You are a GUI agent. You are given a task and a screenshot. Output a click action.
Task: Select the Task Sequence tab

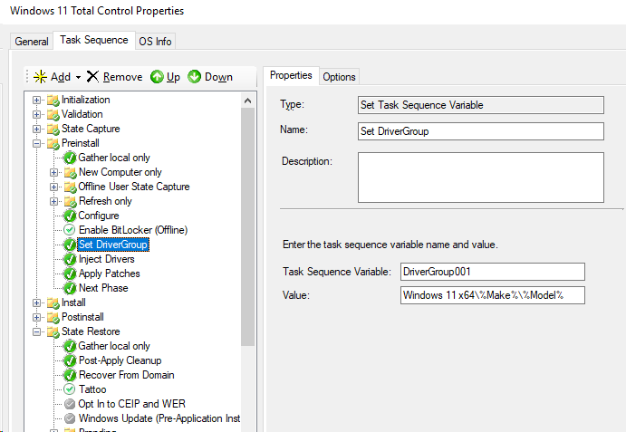pyautogui.click(x=94, y=40)
